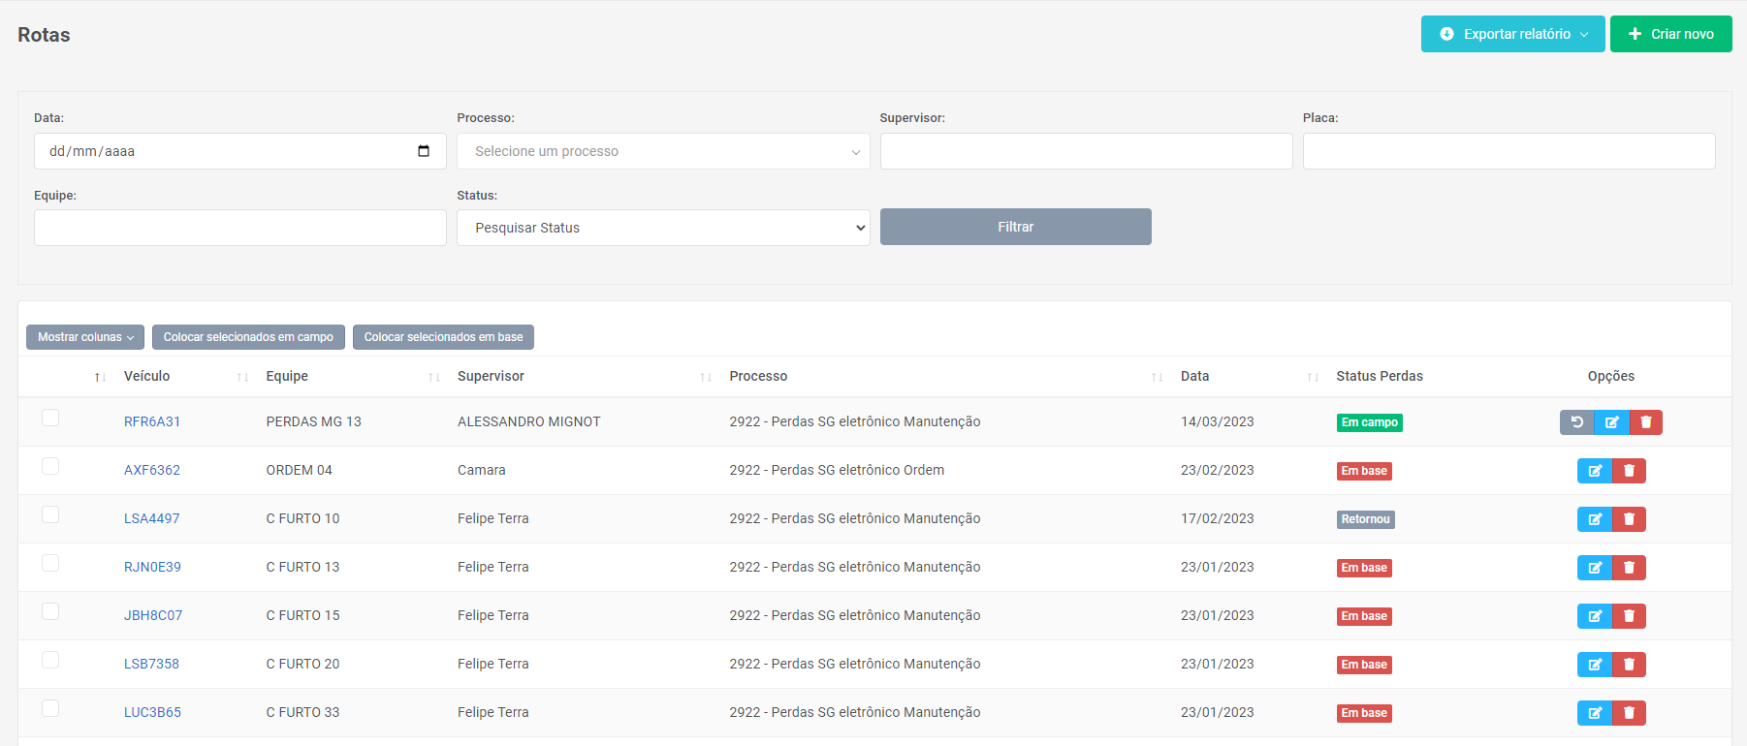Select the checkbox for LSA4497 row
The height and width of the screenshot is (746, 1747).
pyautogui.click(x=50, y=514)
